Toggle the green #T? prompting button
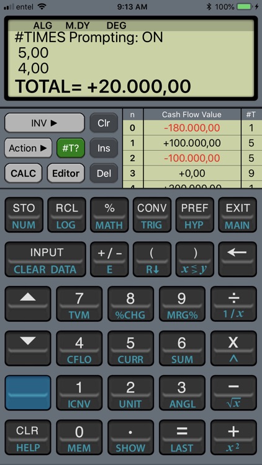This screenshot has height=465, width=262. (x=71, y=148)
